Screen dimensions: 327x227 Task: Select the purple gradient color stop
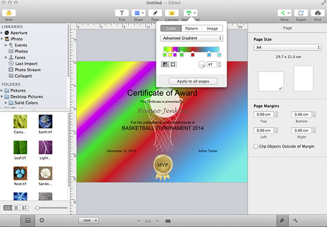point(175,55)
